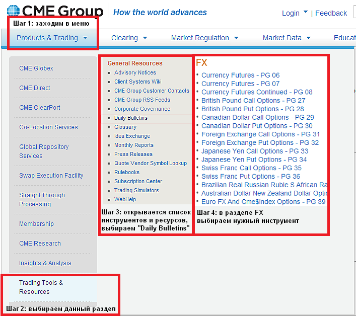Select Trading Tools & Resources

point(41,287)
